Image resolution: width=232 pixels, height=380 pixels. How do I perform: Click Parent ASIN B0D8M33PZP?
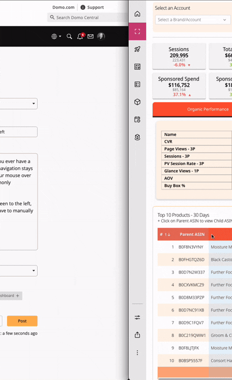[x=191, y=297]
